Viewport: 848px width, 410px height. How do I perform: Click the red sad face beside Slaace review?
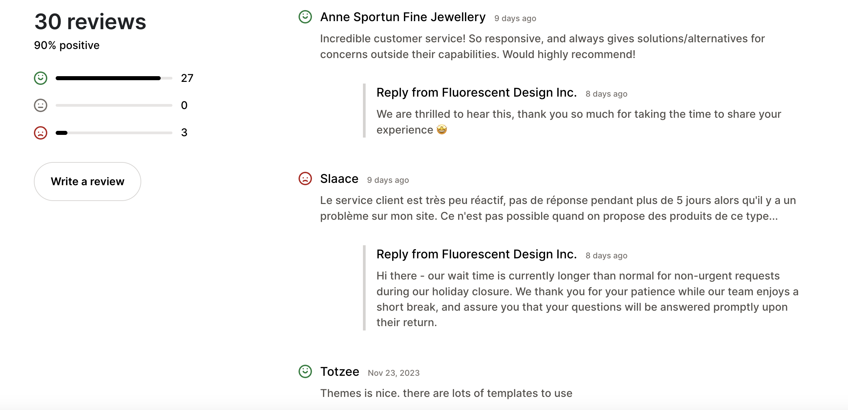(x=305, y=179)
